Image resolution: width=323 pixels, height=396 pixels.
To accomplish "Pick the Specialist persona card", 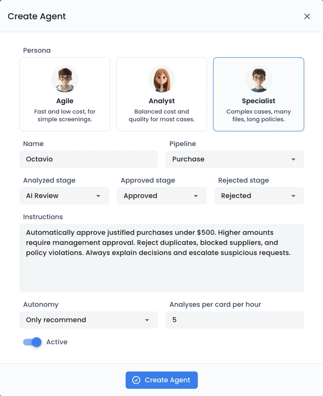I will [x=259, y=94].
